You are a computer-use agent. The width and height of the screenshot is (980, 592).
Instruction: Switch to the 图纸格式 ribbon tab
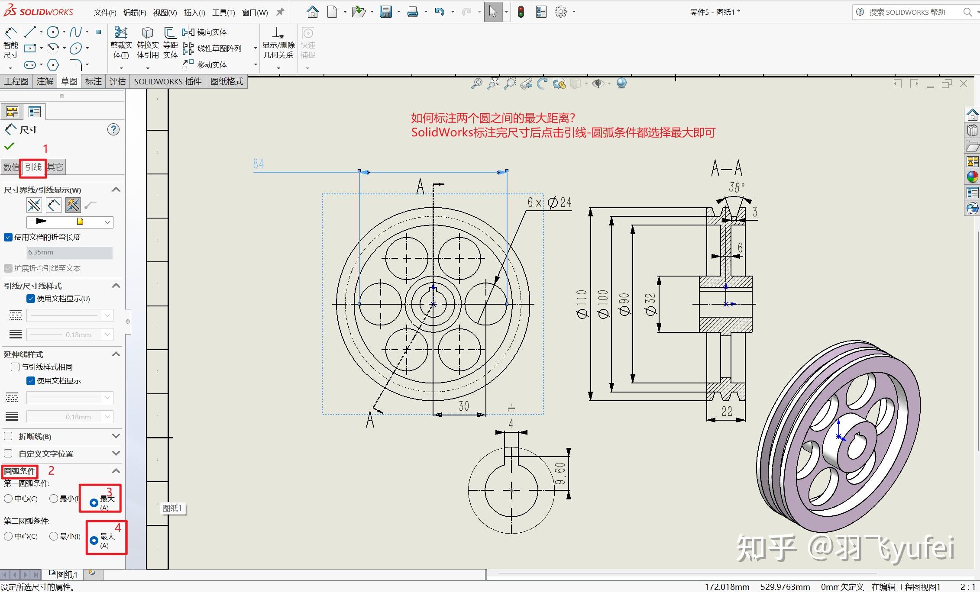[227, 81]
